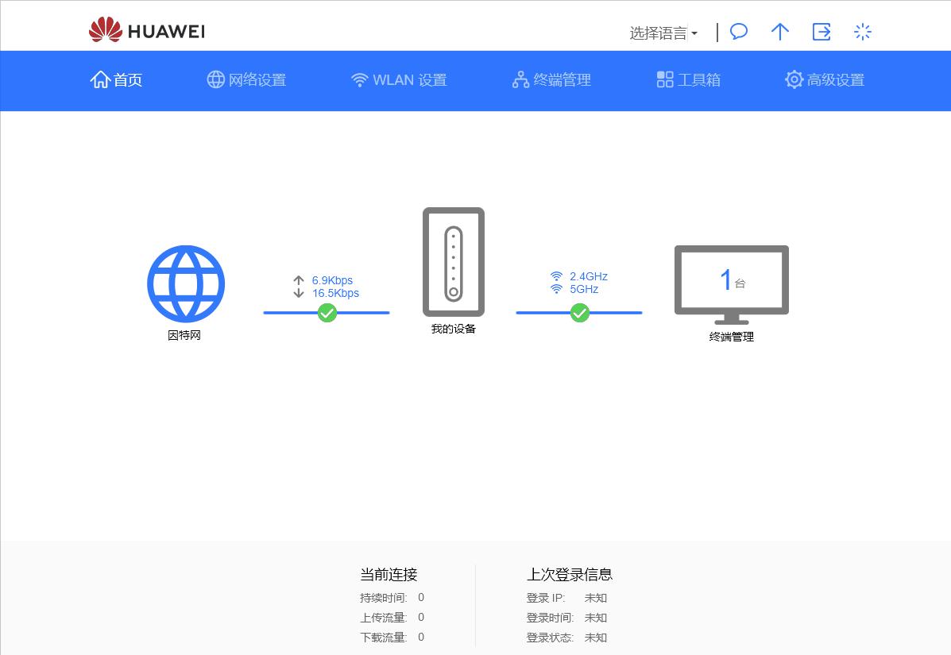Click the upgrade arrow icon in the header
The image size is (951, 655).
779,32
